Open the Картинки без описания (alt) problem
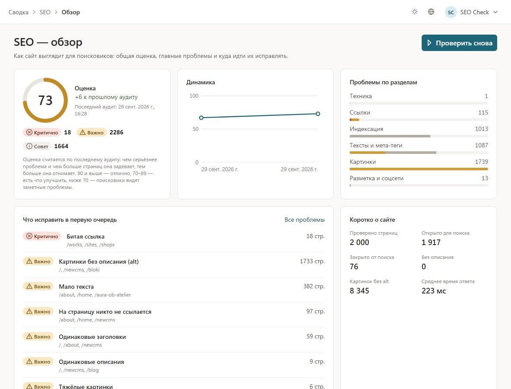Viewport: 511px width, 389px height. point(99,261)
